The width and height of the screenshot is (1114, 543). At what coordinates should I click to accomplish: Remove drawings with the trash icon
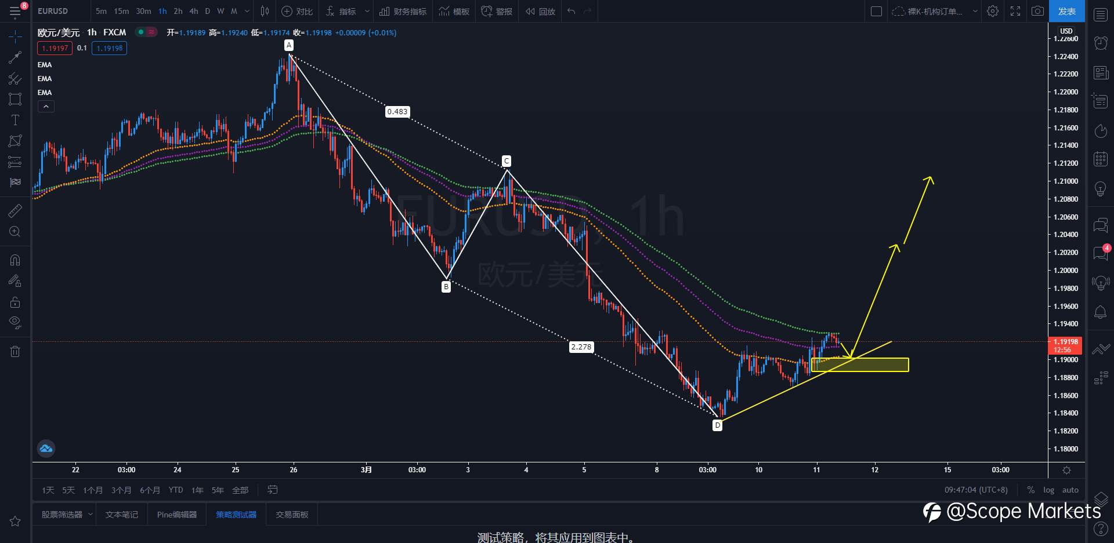pyautogui.click(x=15, y=351)
